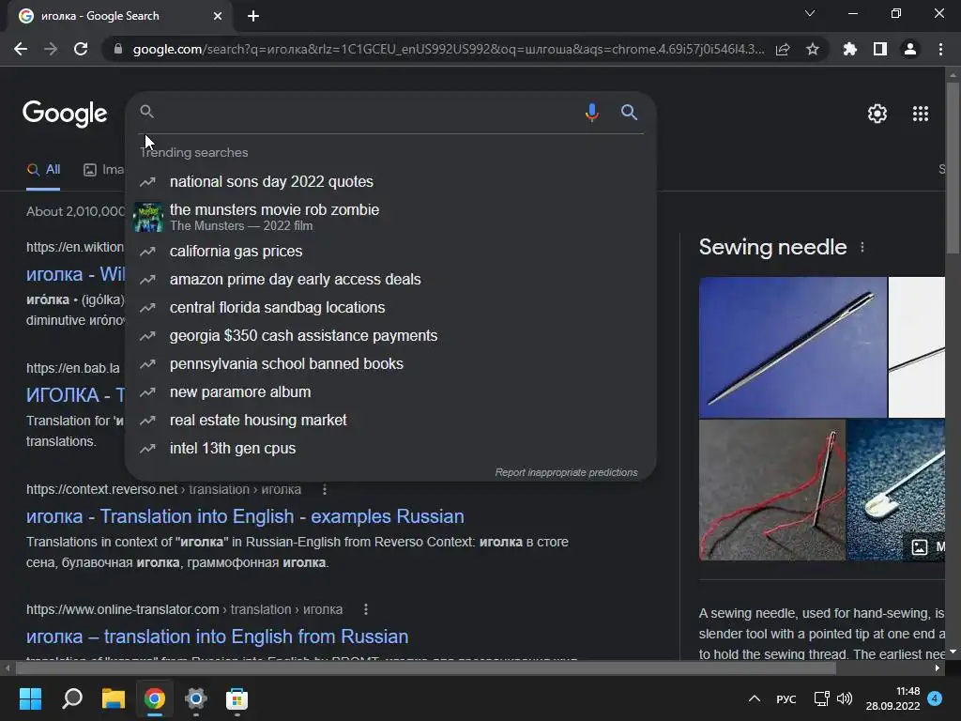
Task: Click Report inappropriate predictions link
Action: (566, 473)
